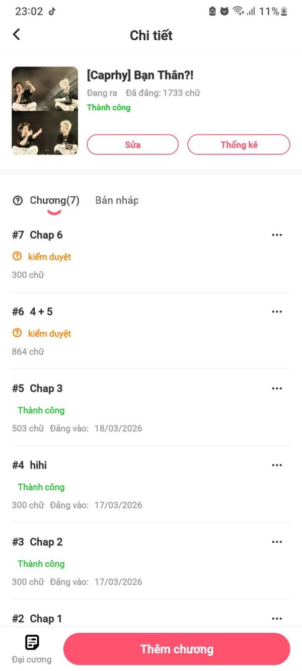302x671 pixels.
Task: Switch to the Bản nháp tab
Action: pos(117,200)
